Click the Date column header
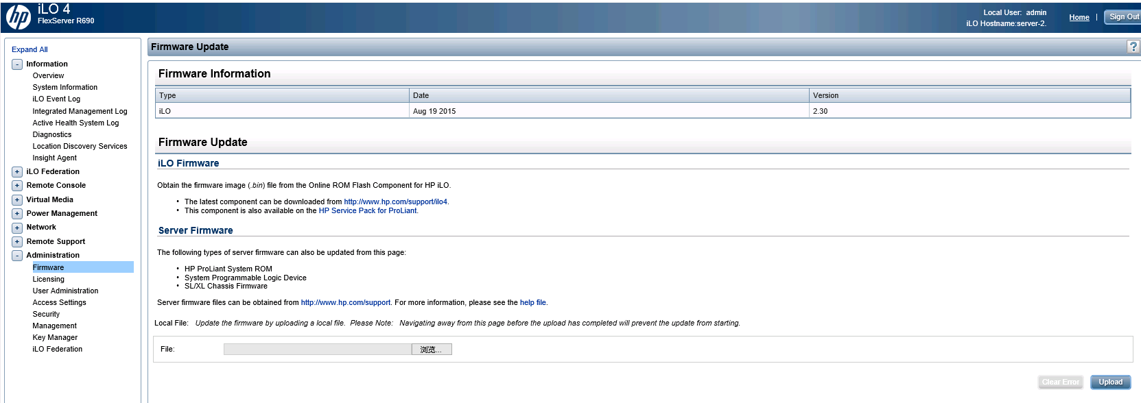This screenshot has height=403, width=1141. coord(609,95)
